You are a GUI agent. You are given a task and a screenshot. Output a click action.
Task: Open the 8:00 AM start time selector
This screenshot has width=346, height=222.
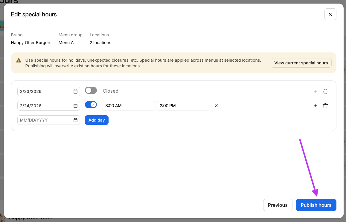(128, 106)
